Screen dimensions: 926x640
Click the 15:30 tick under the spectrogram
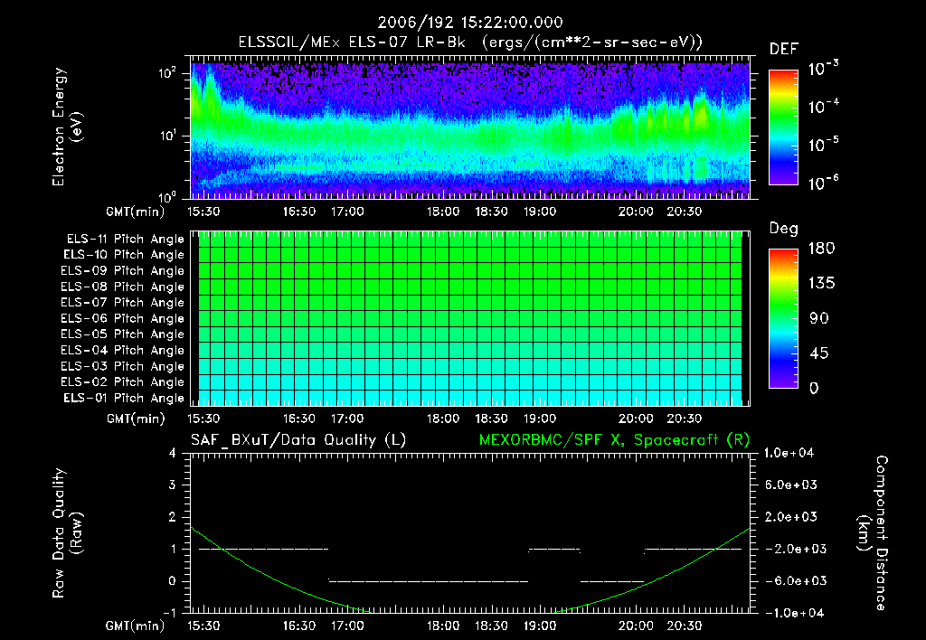(203, 212)
